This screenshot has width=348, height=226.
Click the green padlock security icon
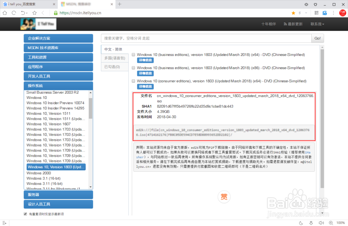coord(56,13)
